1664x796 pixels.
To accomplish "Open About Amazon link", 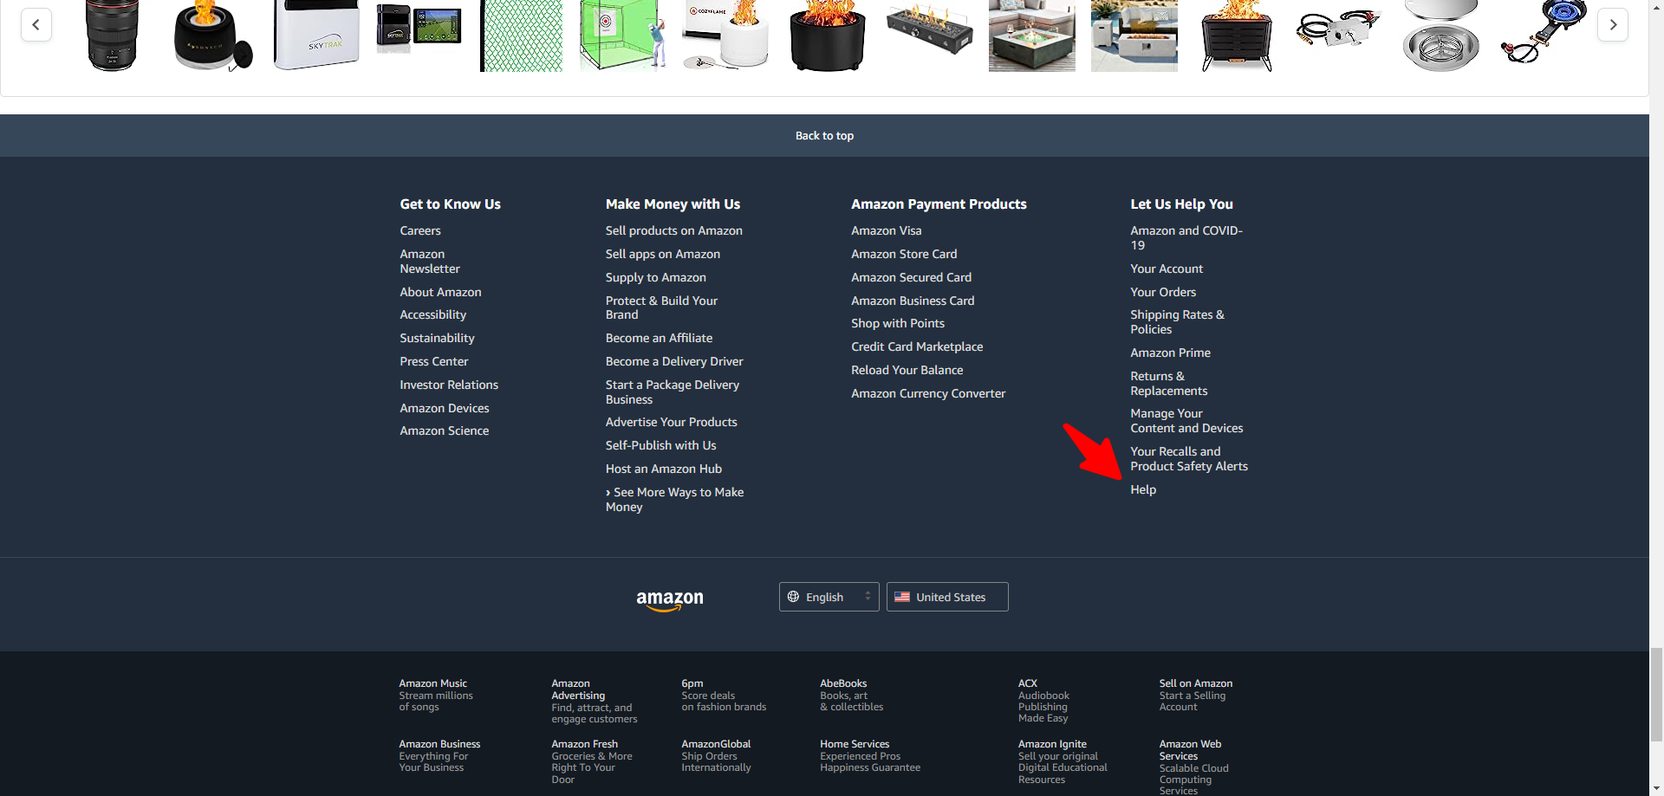I will pyautogui.click(x=440, y=292).
